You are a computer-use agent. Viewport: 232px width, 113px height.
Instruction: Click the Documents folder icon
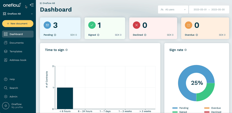pos(6,43)
